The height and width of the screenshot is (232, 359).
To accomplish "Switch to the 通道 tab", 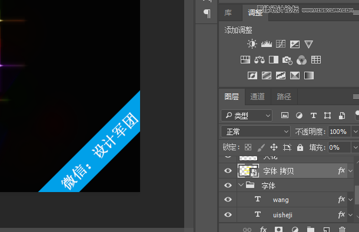I will [x=258, y=97].
